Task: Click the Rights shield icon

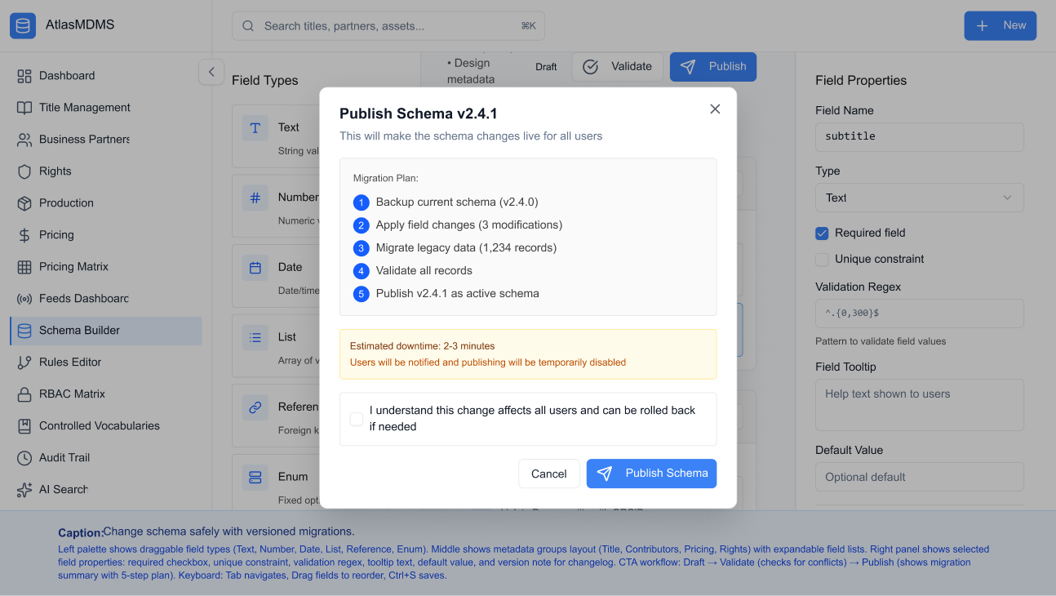Action: (x=24, y=171)
